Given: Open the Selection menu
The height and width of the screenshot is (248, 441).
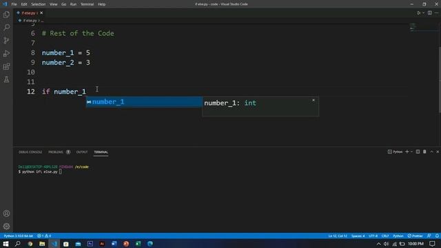Looking at the screenshot, I should click(x=39, y=4).
